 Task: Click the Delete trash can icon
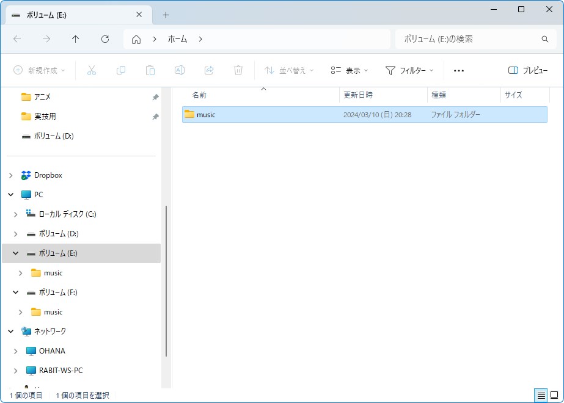[238, 70]
